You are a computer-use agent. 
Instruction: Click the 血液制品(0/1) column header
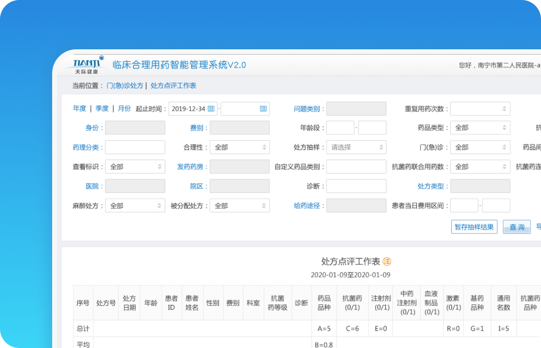pyautogui.click(x=432, y=303)
